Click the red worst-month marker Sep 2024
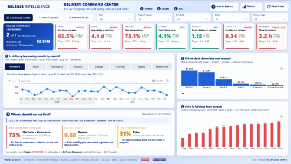The height and width of the screenshot is (164, 291). click(x=73, y=96)
